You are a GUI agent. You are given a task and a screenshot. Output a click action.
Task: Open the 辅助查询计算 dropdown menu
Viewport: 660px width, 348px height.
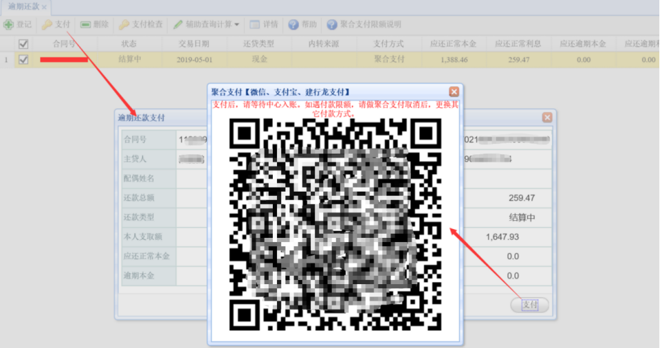click(206, 24)
